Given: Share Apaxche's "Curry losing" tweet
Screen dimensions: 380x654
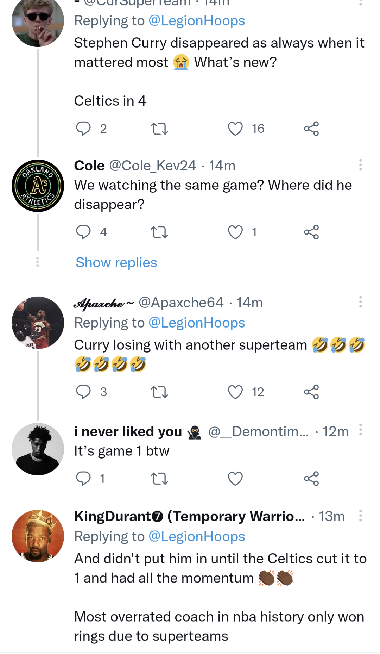Looking at the screenshot, I should [311, 392].
